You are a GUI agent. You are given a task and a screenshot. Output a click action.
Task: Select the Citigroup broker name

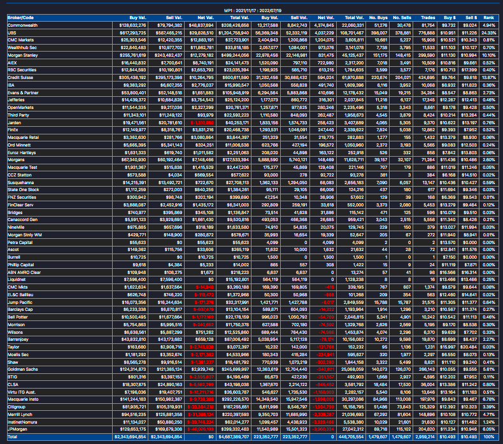pos(17,407)
